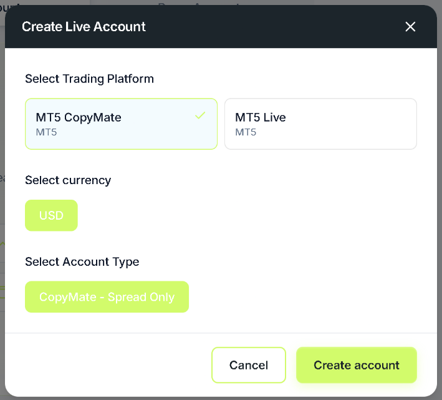The image size is (442, 400).
Task: Select CopyMate - Spread Only account type
Action: pyautogui.click(x=107, y=297)
